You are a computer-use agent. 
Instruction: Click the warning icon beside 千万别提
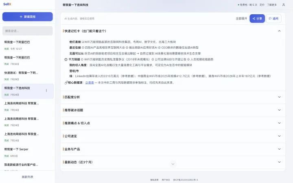tap(66, 59)
